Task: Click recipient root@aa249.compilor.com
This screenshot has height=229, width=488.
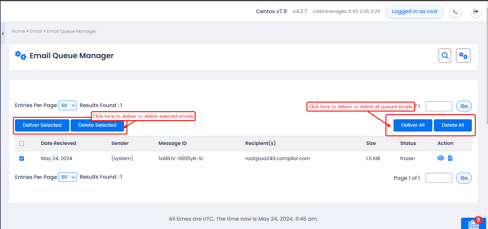Action: (x=278, y=159)
